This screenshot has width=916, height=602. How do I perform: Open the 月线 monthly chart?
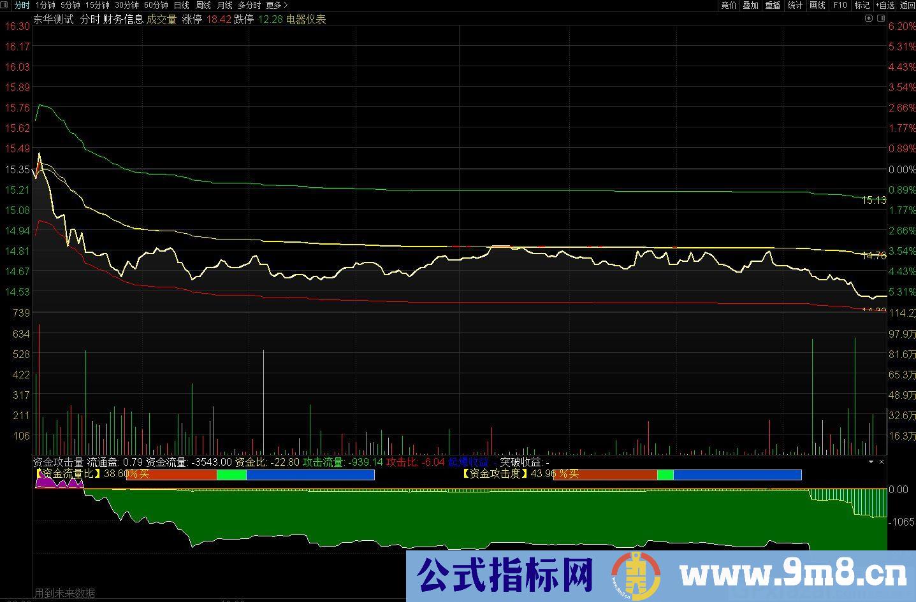224,5
